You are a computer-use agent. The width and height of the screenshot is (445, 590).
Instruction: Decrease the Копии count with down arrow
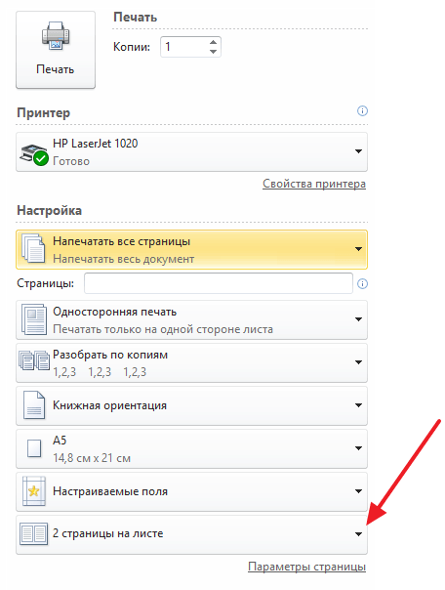213,52
